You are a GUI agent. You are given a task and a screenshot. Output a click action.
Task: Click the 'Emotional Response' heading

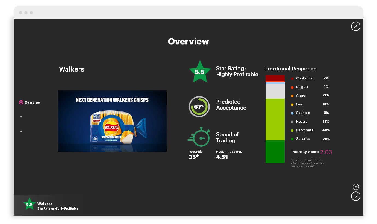point(291,69)
